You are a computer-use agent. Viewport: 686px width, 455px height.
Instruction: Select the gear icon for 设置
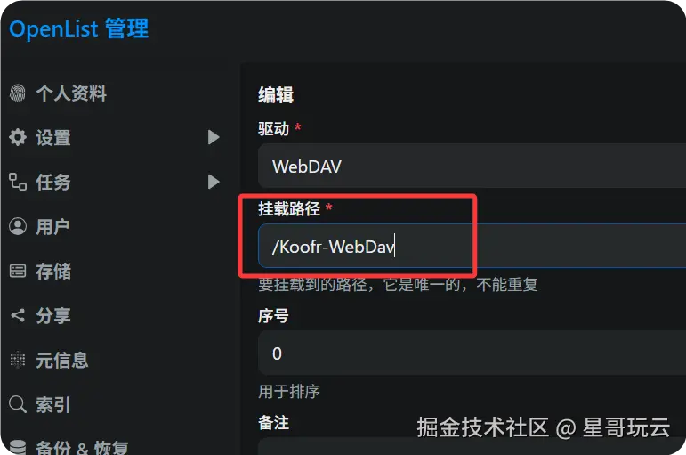click(18, 137)
